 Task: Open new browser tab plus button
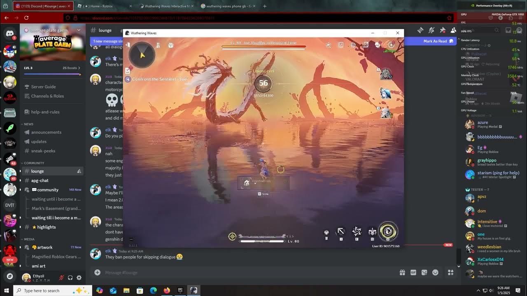(x=265, y=6)
